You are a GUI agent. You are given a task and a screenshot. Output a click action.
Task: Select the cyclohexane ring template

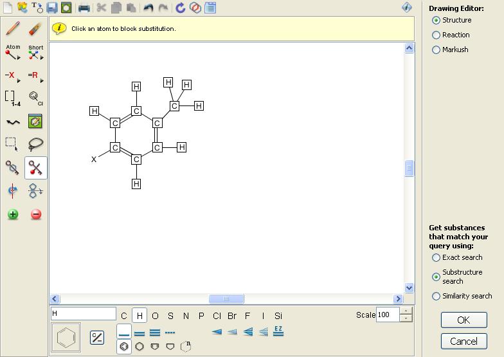[139, 347]
